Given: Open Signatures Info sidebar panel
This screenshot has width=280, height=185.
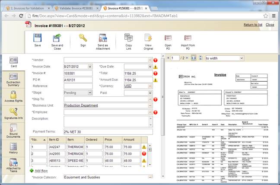Looking at the screenshot, I should click(13, 114).
